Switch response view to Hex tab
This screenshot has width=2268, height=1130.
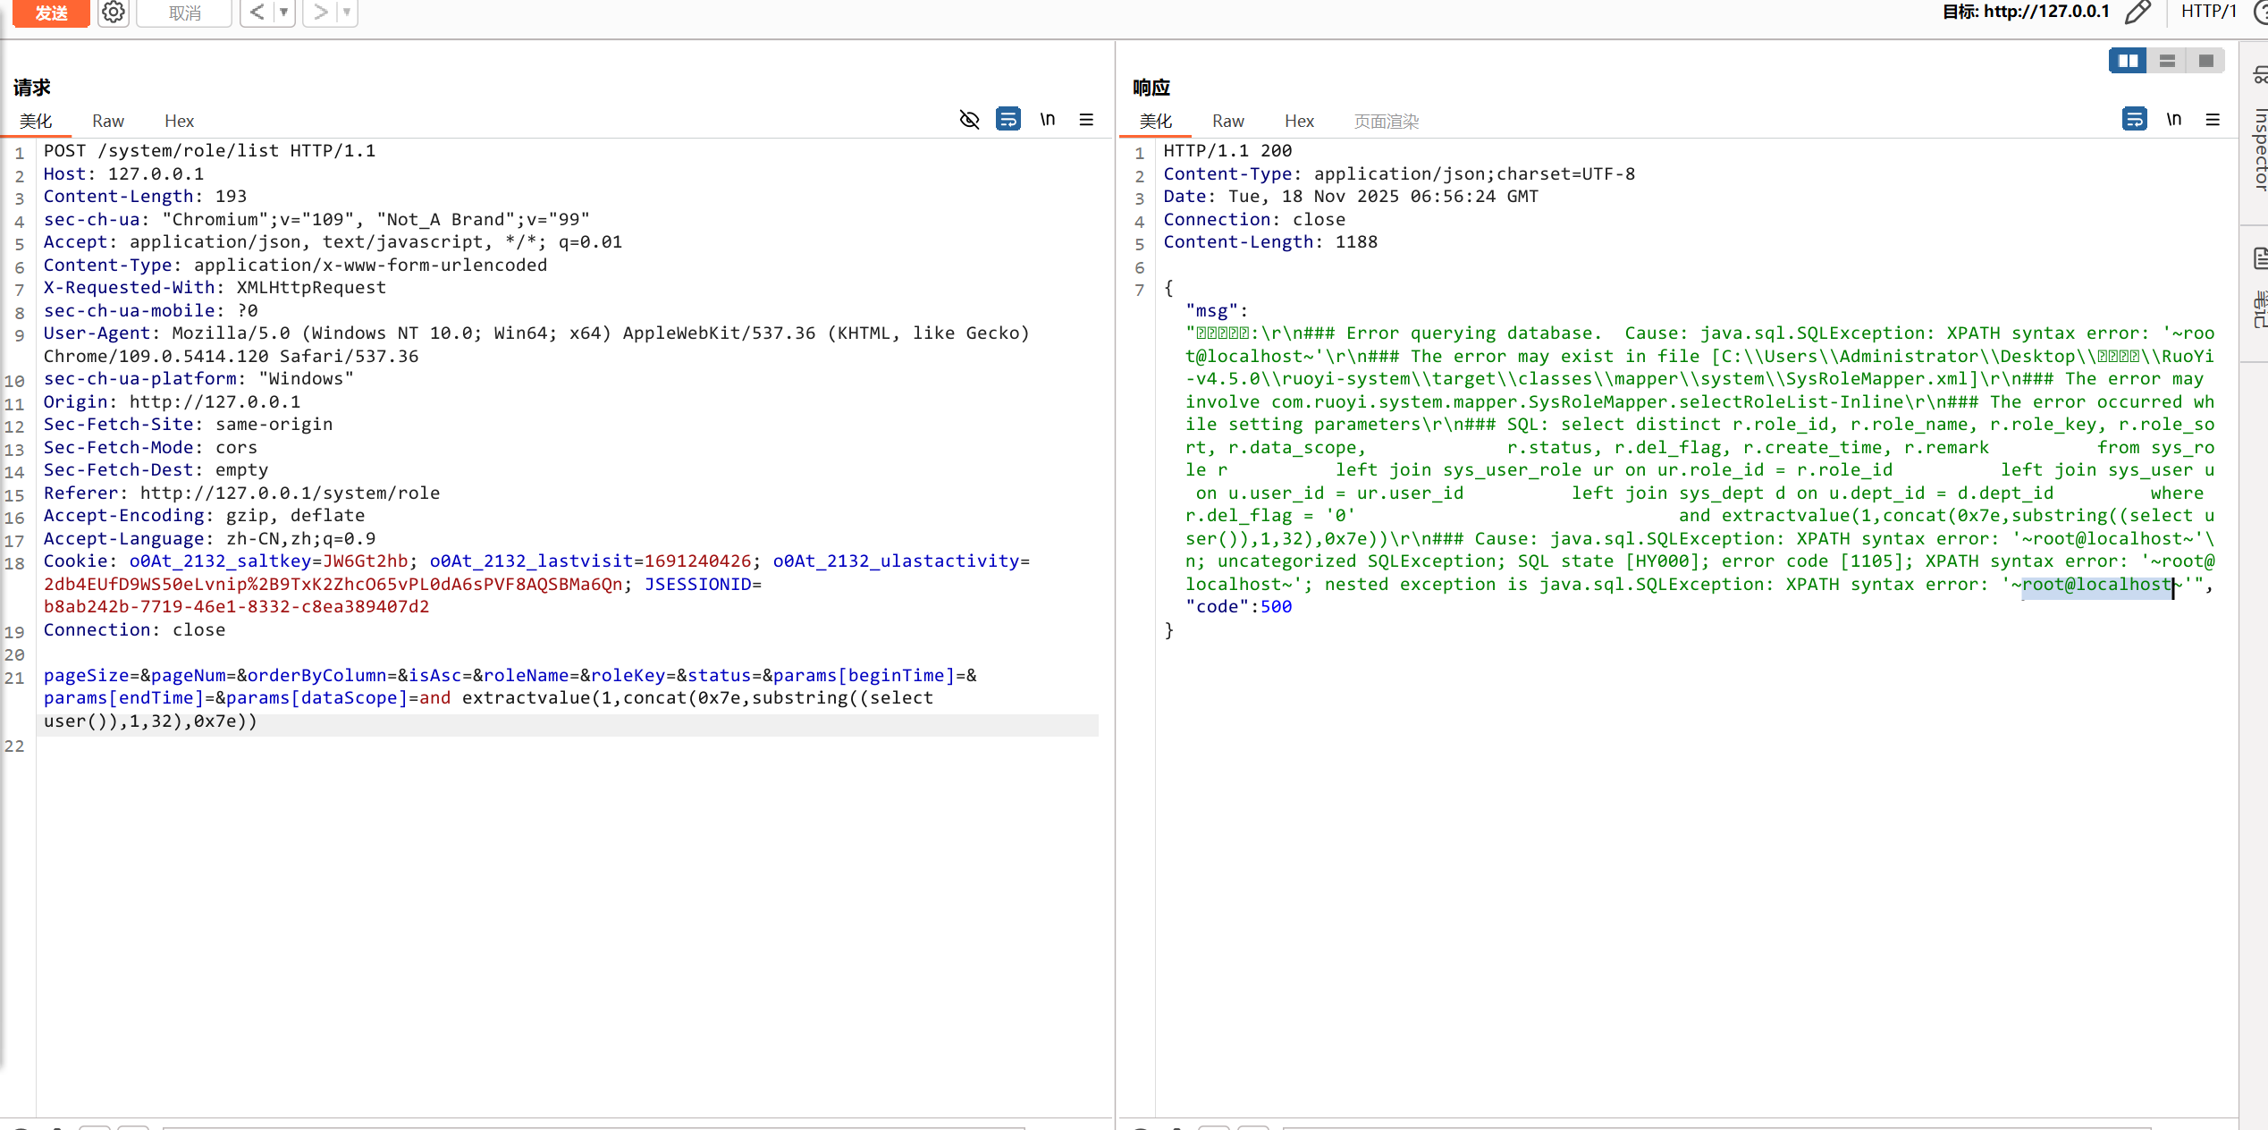1298,121
